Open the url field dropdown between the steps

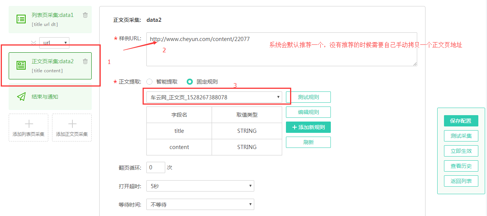pos(54,43)
